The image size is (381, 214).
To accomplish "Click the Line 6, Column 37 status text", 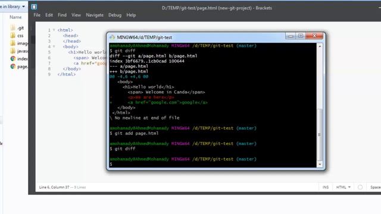I will tap(54, 187).
